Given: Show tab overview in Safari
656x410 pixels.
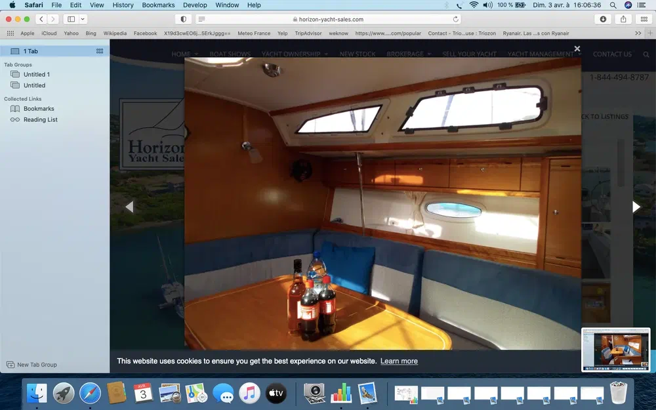Looking at the screenshot, I should click(x=644, y=20).
